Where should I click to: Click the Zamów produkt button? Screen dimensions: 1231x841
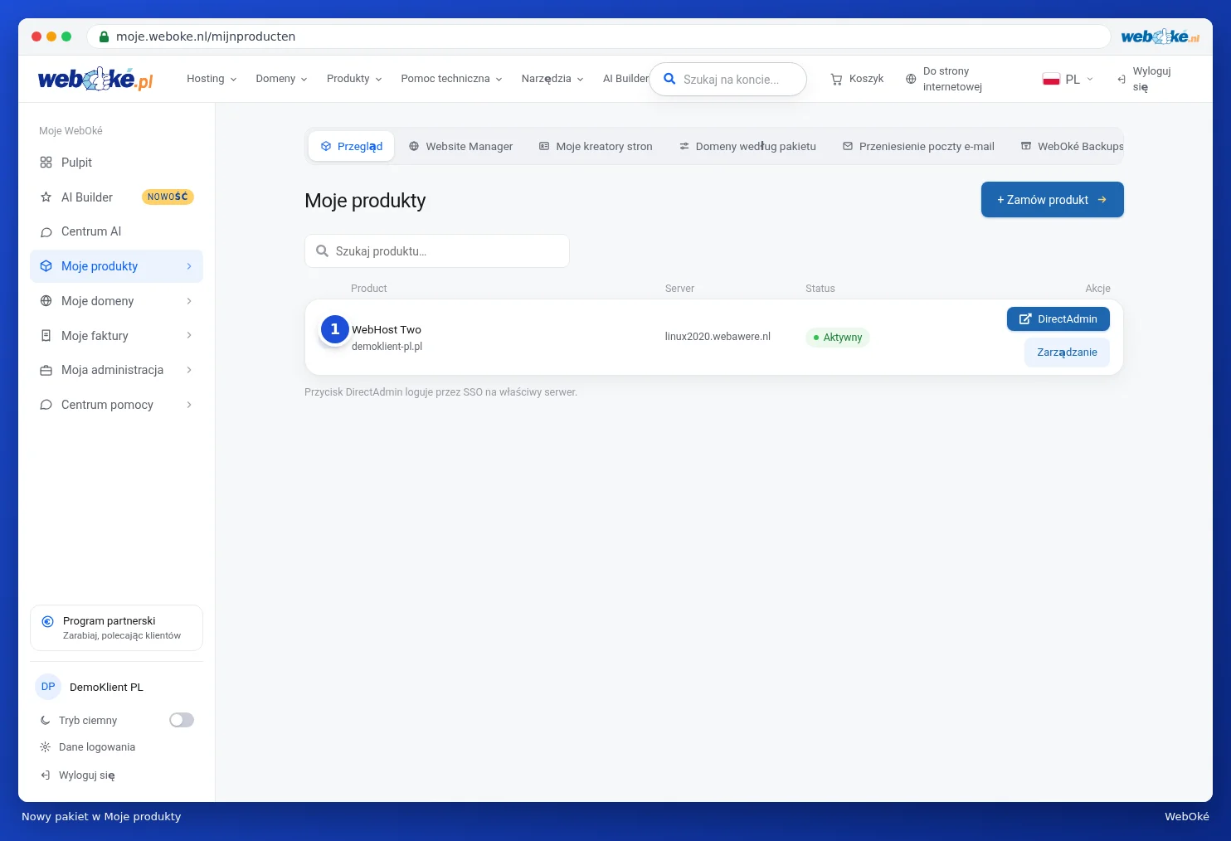(x=1052, y=200)
